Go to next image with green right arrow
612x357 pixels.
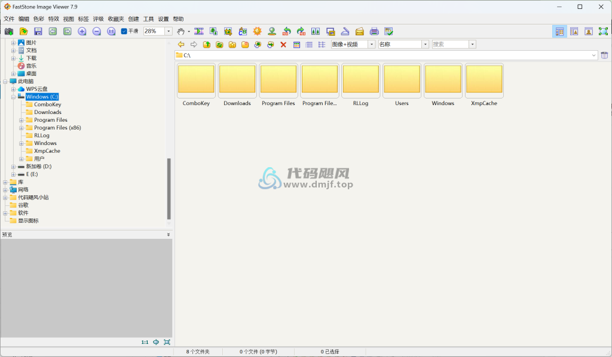67,31
